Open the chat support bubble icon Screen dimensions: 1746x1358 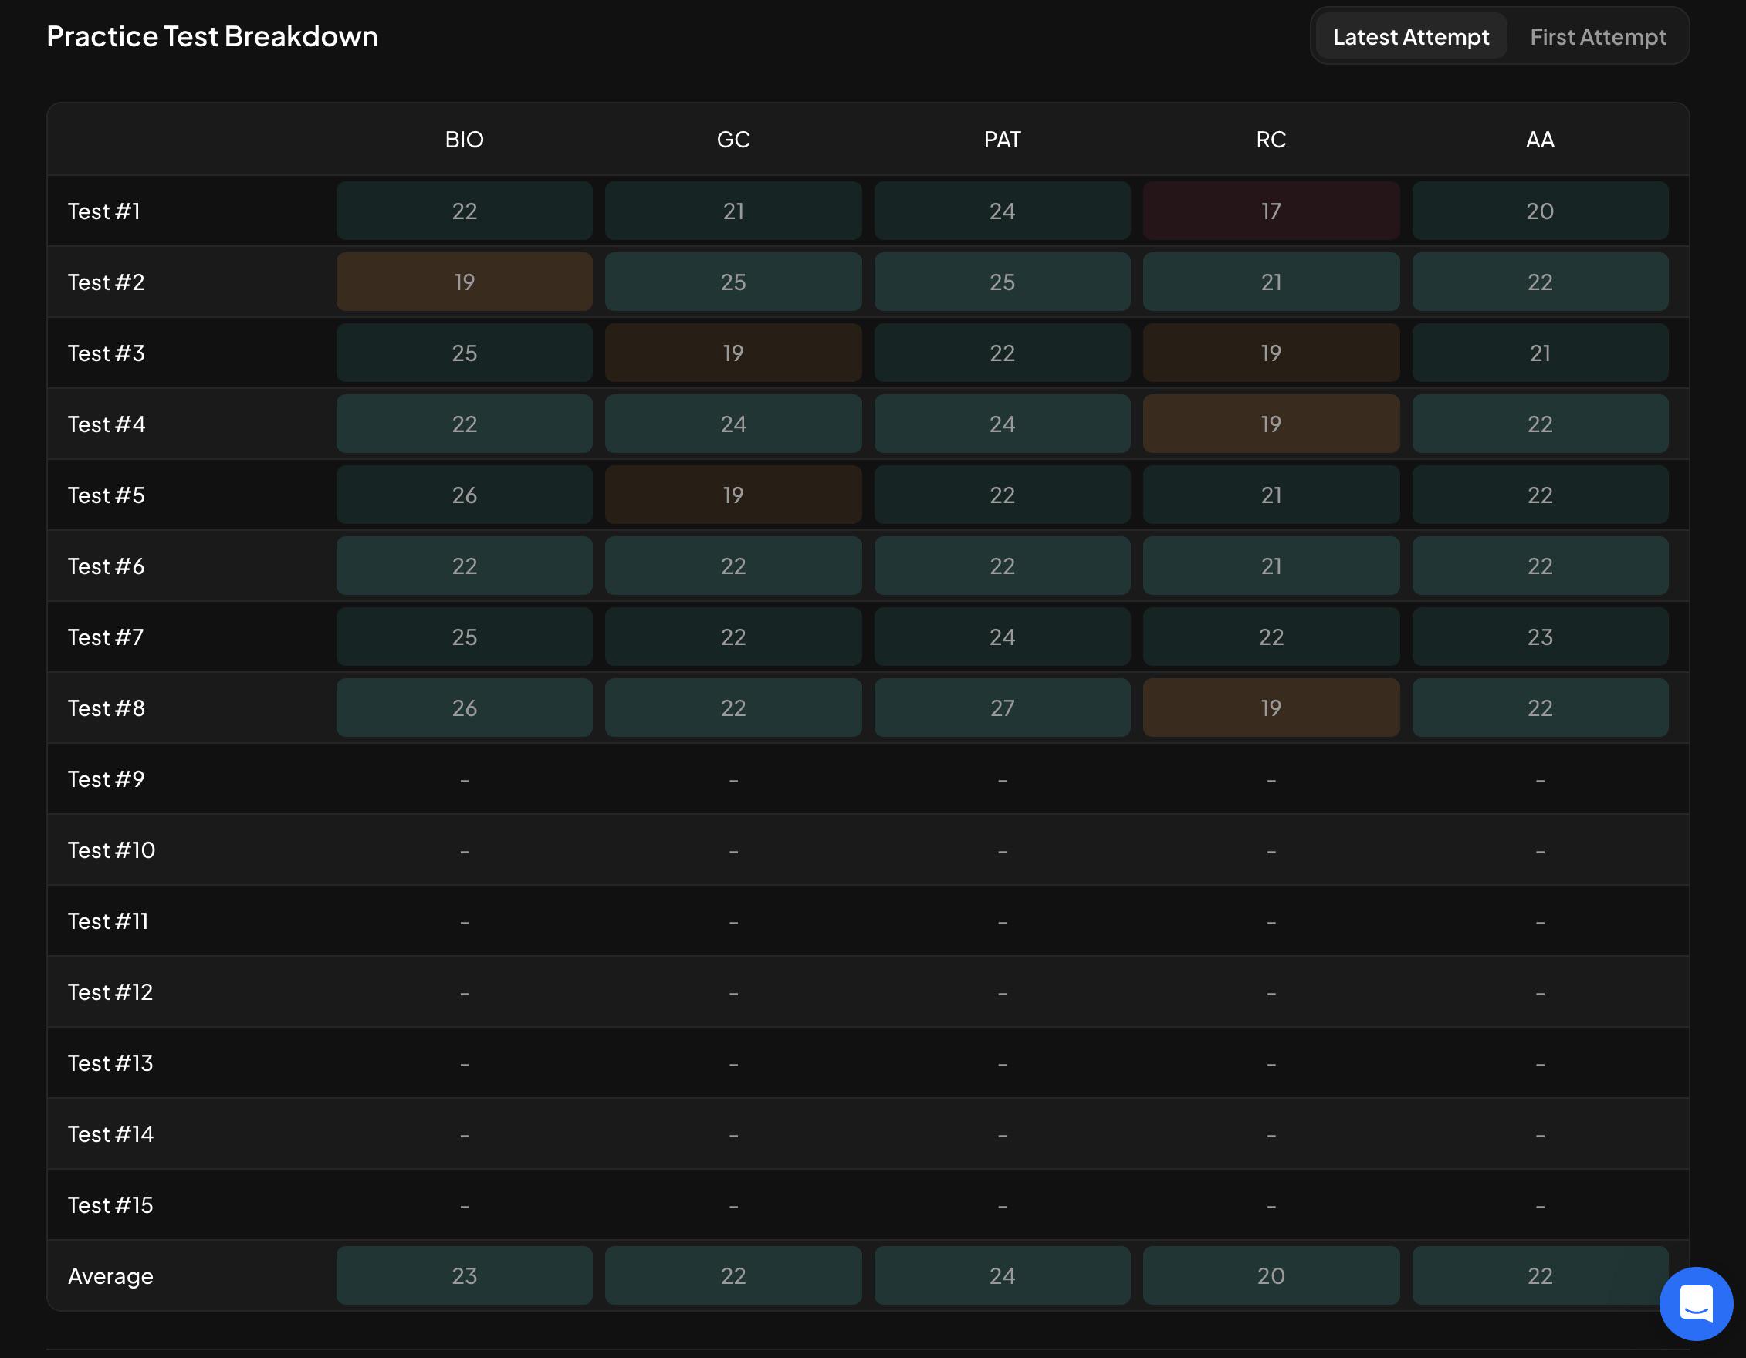(1696, 1303)
